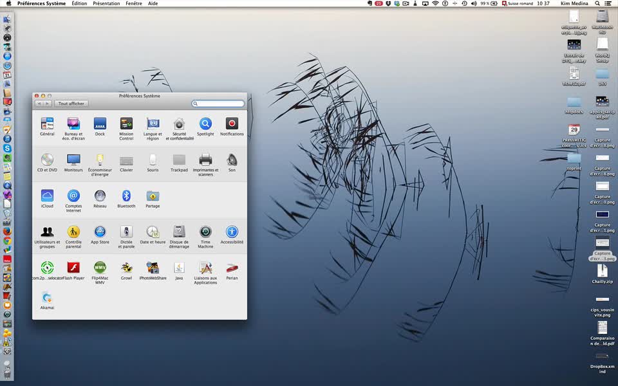Open the Présentation menu
The height and width of the screenshot is (386, 618).
(106, 3)
